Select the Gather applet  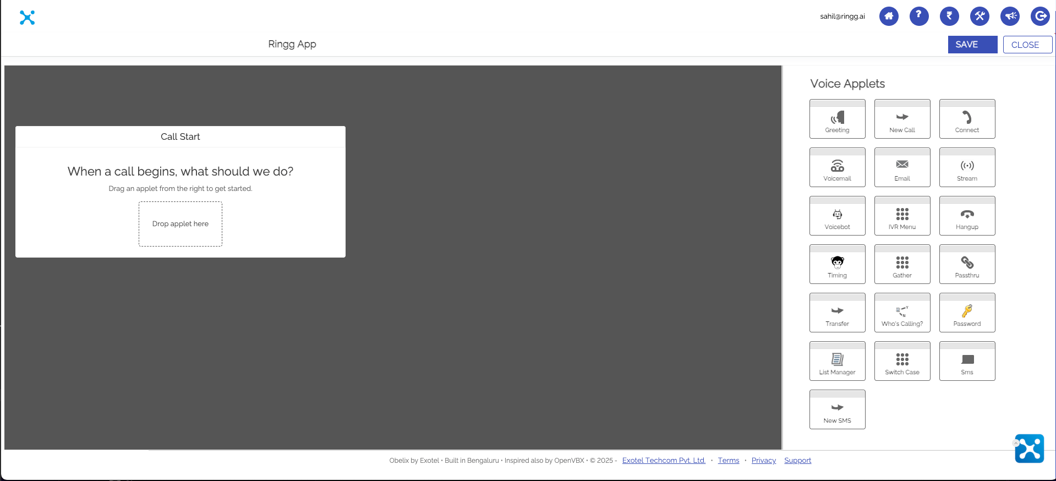[902, 264]
